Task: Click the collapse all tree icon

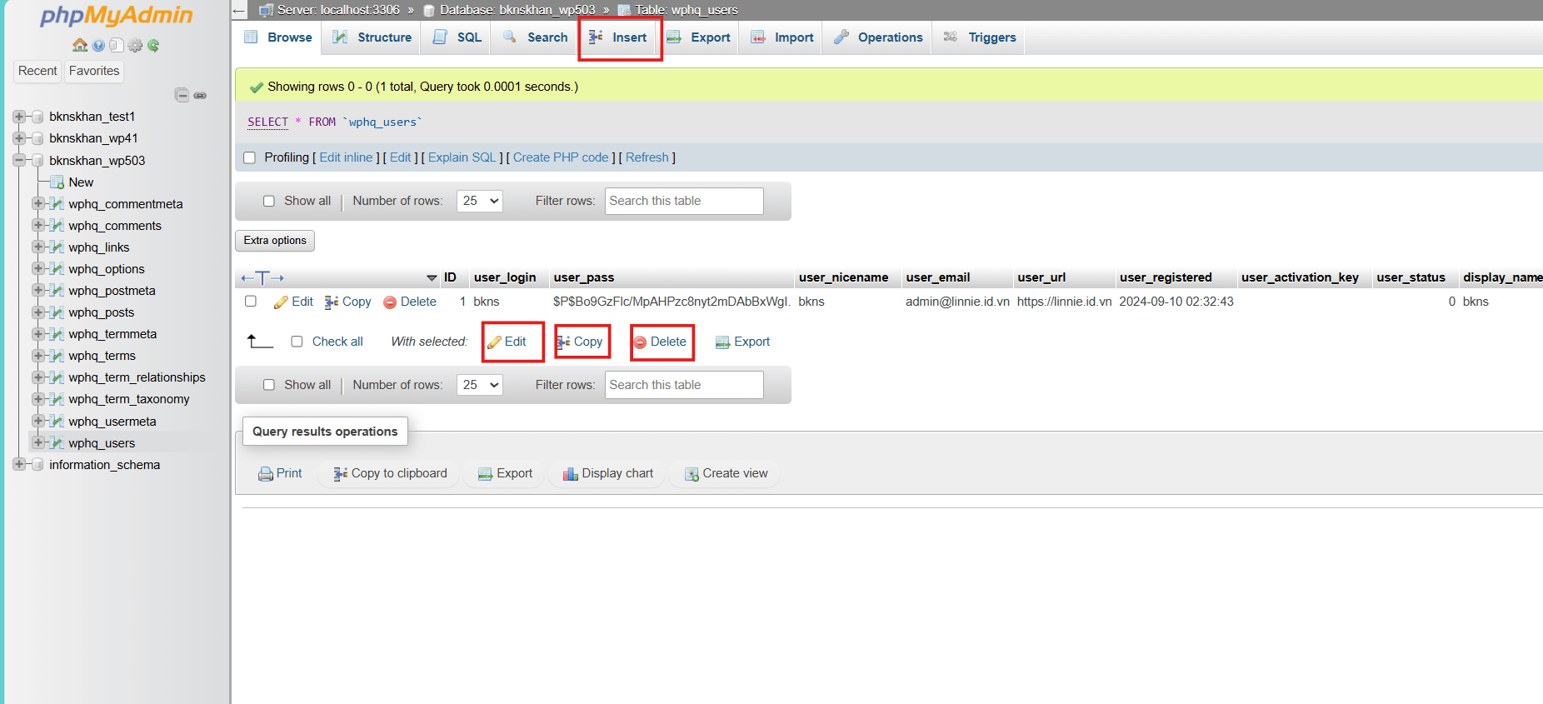Action: 182,95
